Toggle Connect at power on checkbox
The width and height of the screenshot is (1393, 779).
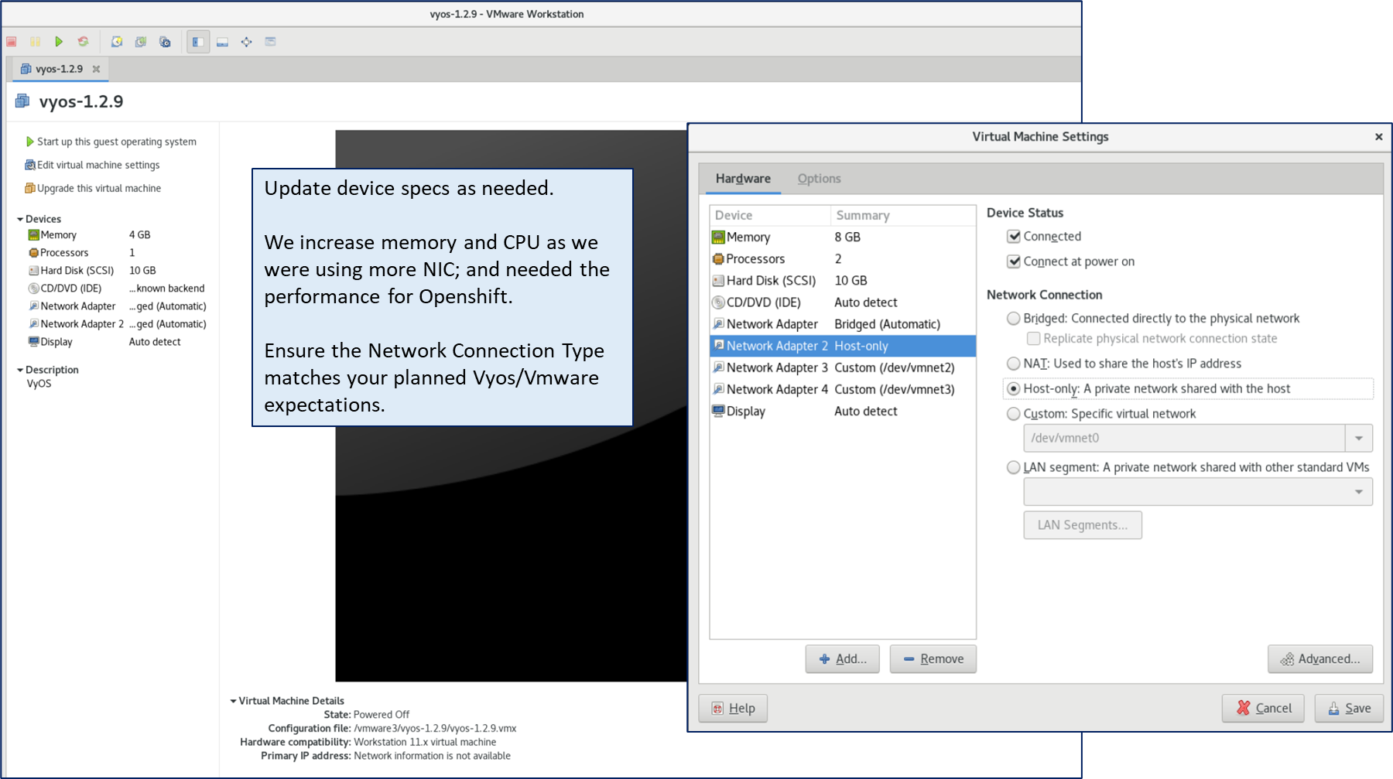1014,261
